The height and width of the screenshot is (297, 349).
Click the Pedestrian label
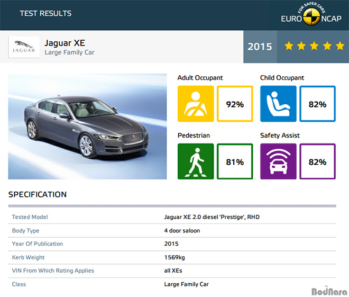(194, 136)
